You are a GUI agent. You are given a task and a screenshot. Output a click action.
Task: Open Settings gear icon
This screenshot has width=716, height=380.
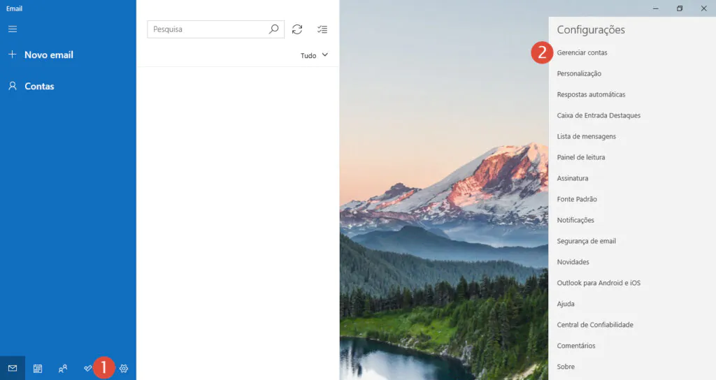[x=124, y=369]
